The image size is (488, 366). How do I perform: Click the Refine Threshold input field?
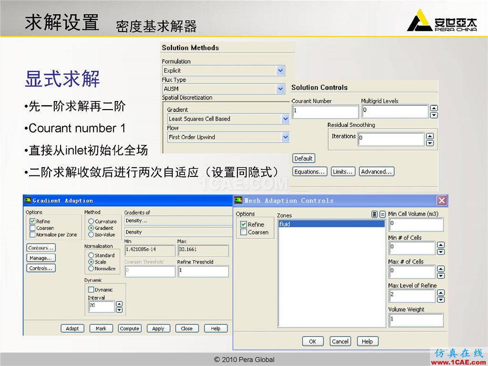[203, 271]
